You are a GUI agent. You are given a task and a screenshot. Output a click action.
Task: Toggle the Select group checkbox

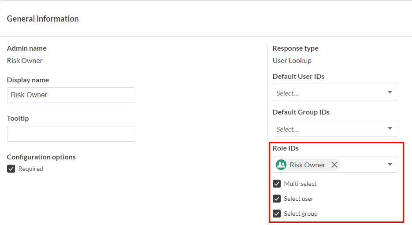click(x=277, y=214)
